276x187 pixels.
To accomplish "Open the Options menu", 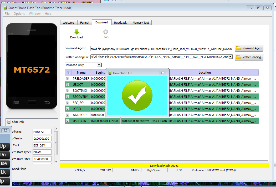I will click(x=19, y=13).
